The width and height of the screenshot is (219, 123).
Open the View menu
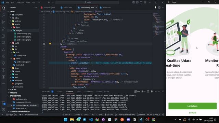28,2
